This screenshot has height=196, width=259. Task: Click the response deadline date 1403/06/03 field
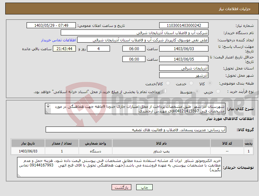click(184, 49)
